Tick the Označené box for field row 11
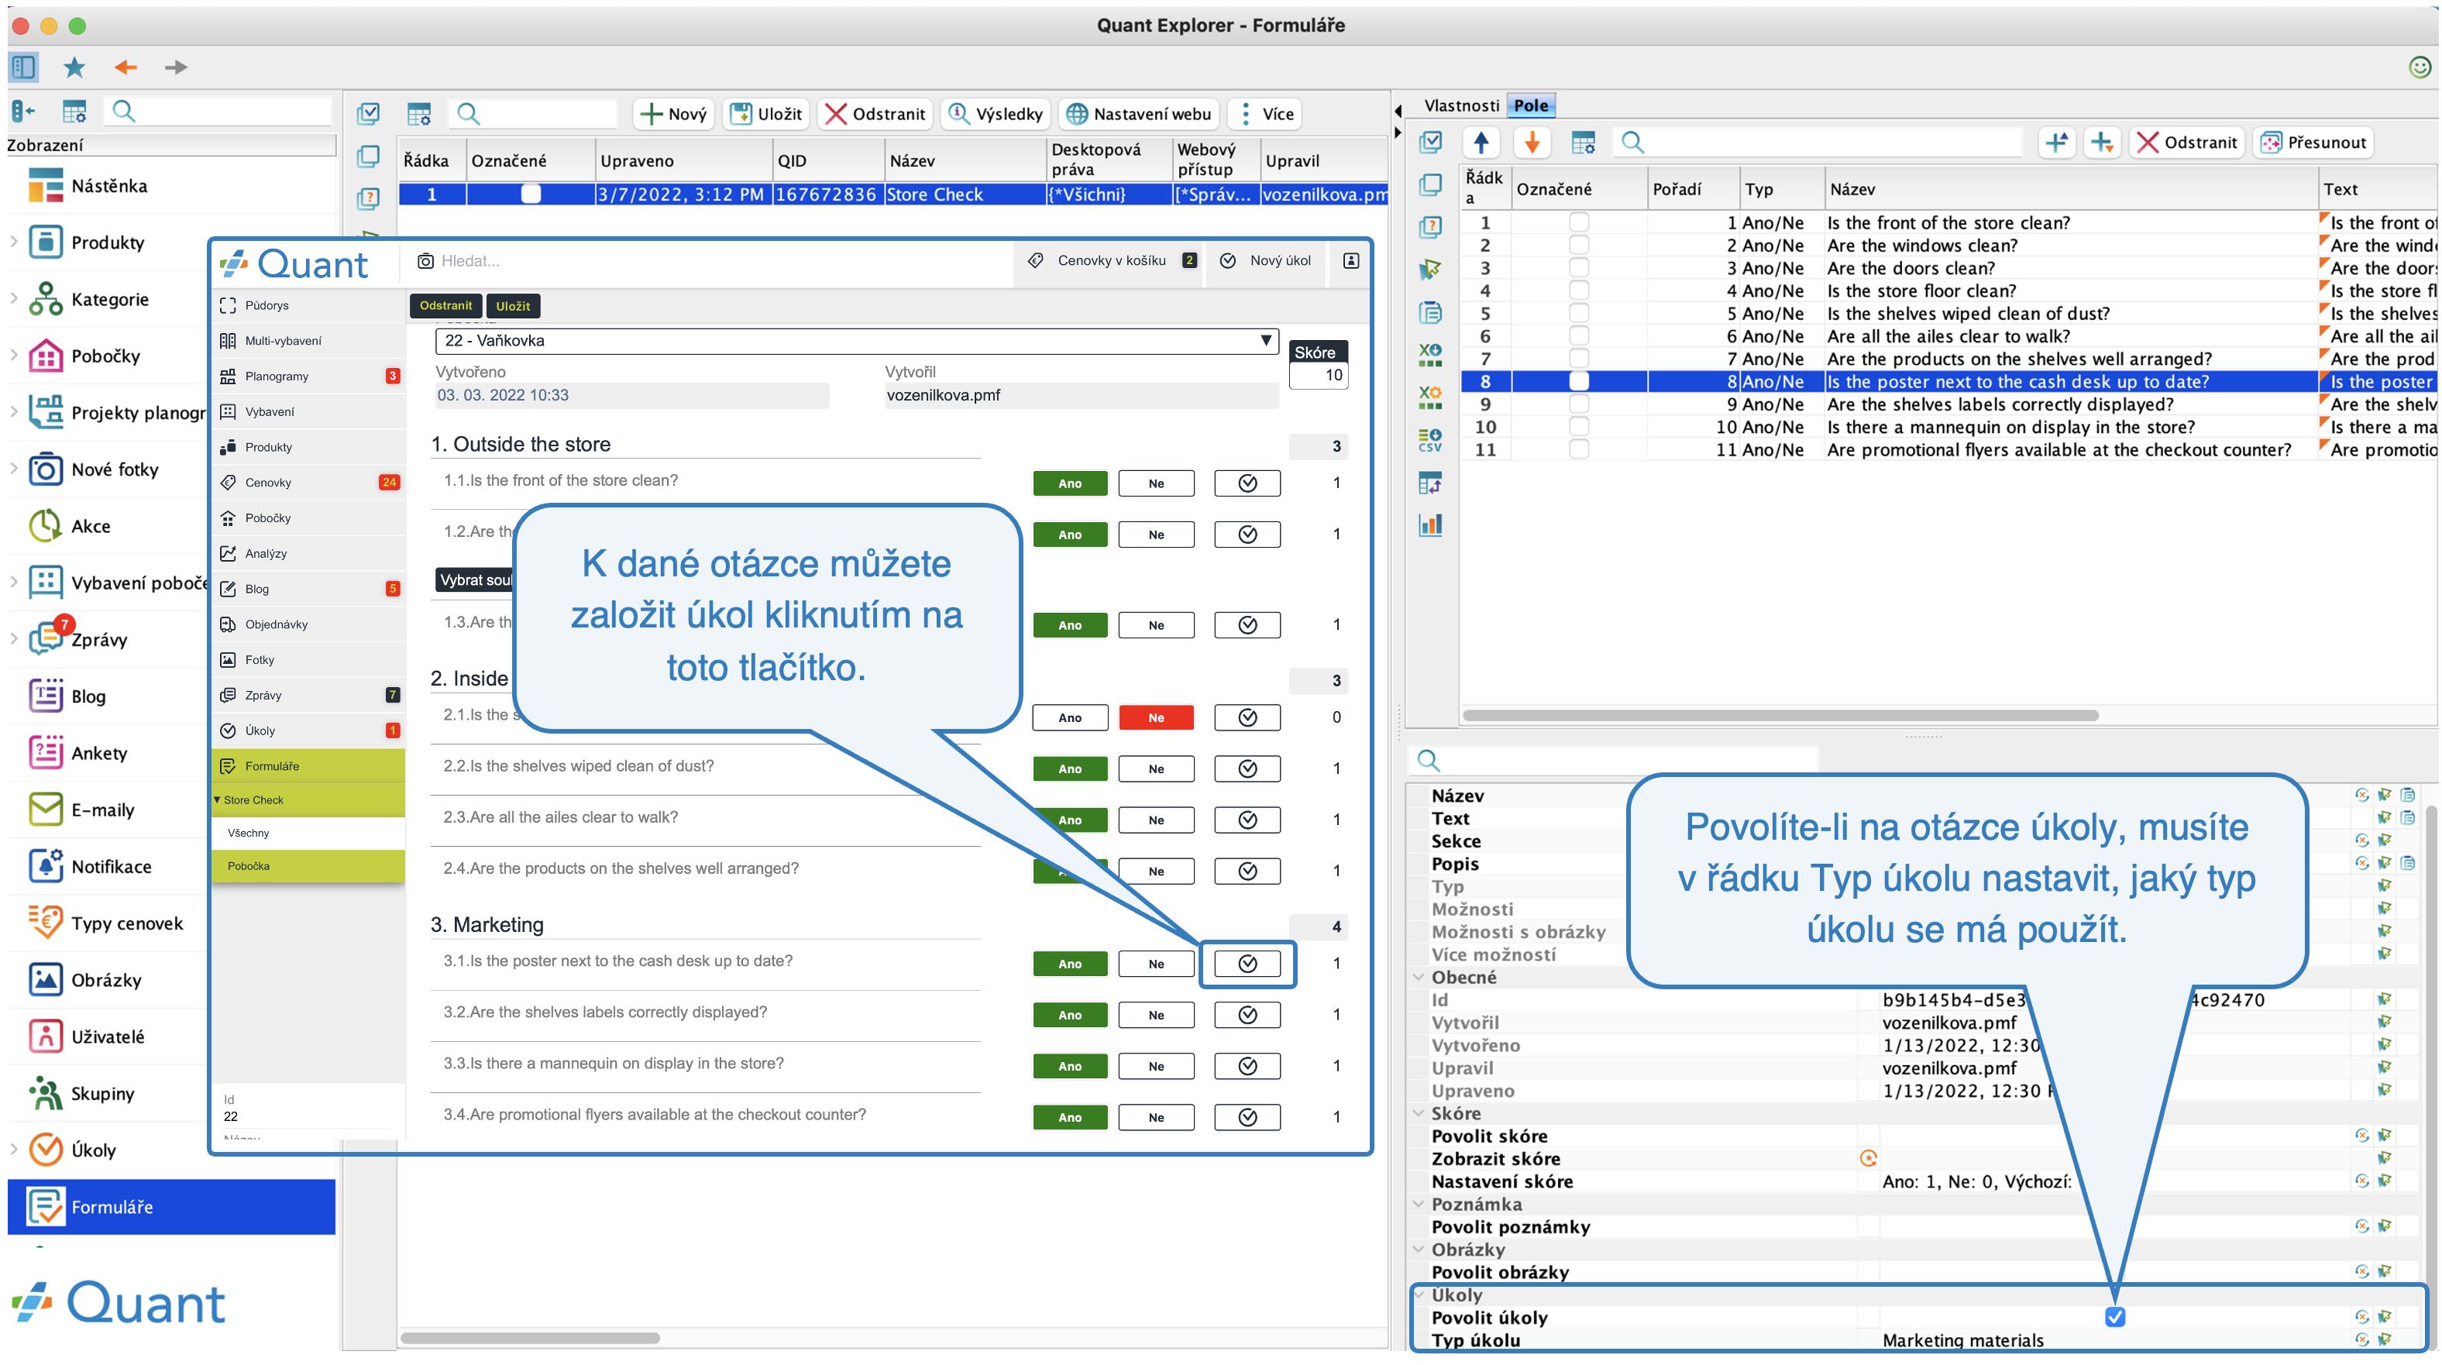Viewport: 2442px width, 1365px height. tap(1578, 449)
